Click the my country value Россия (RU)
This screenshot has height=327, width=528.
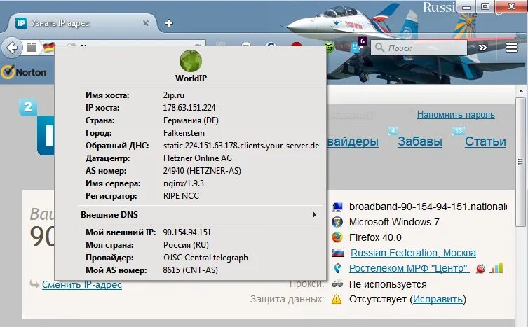186,245
